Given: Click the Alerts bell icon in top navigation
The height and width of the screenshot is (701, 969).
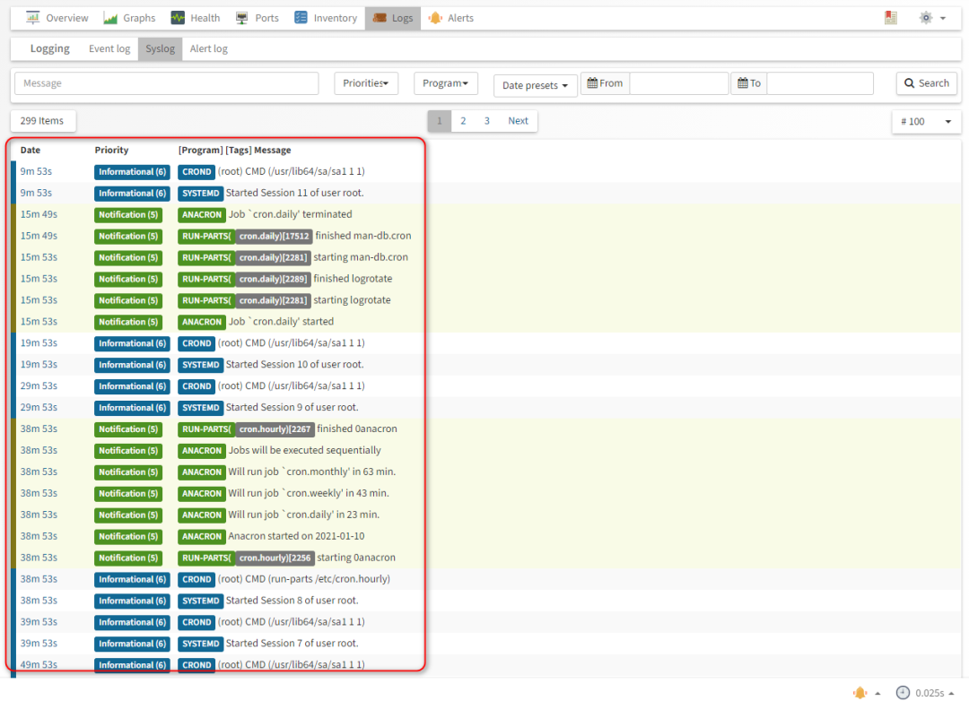Looking at the screenshot, I should tap(436, 18).
